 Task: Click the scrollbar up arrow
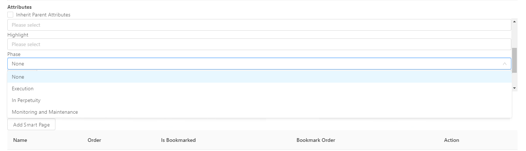pyautogui.click(x=514, y=22)
